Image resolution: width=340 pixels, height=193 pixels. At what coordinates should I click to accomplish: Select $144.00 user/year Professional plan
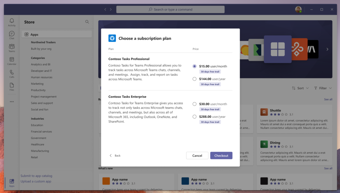pyautogui.click(x=195, y=79)
